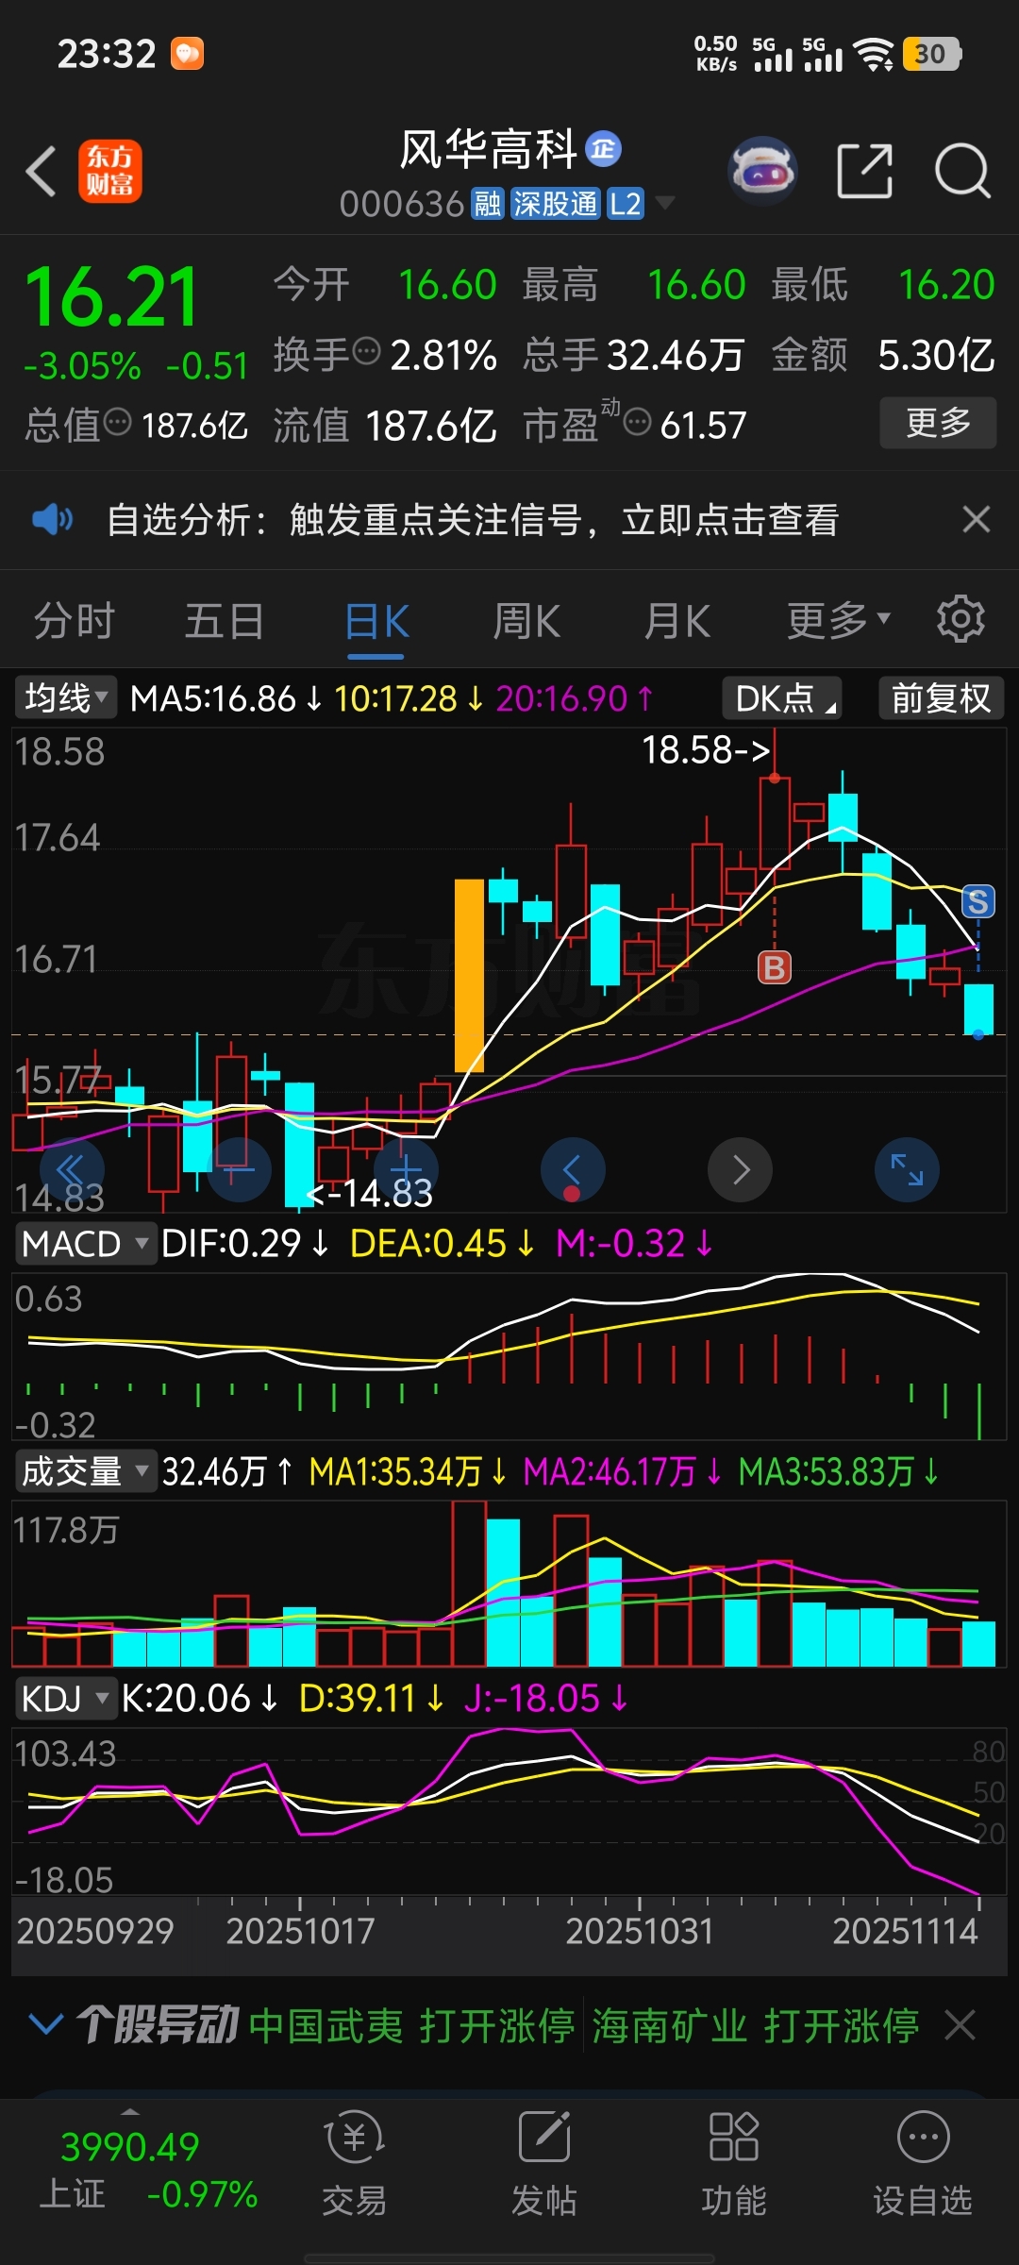The height and width of the screenshot is (2265, 1019).
Task: Tap the orange limit-up candlestick
Action: 469,975
